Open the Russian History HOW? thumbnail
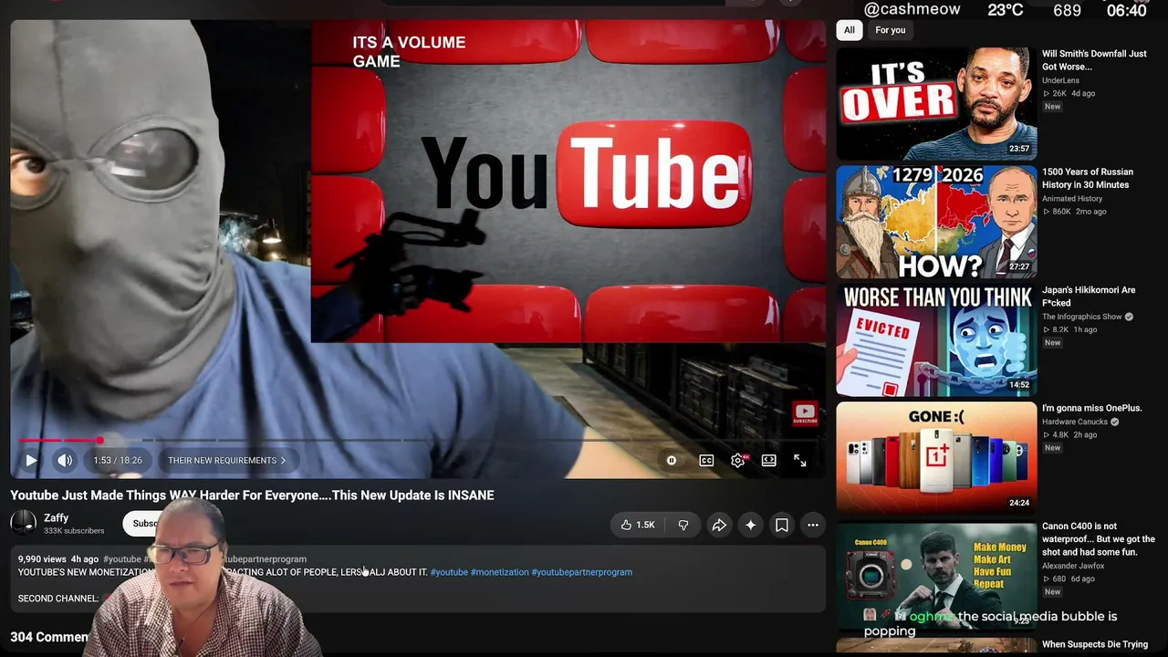 pyautogui.click(x=936, y=222)
